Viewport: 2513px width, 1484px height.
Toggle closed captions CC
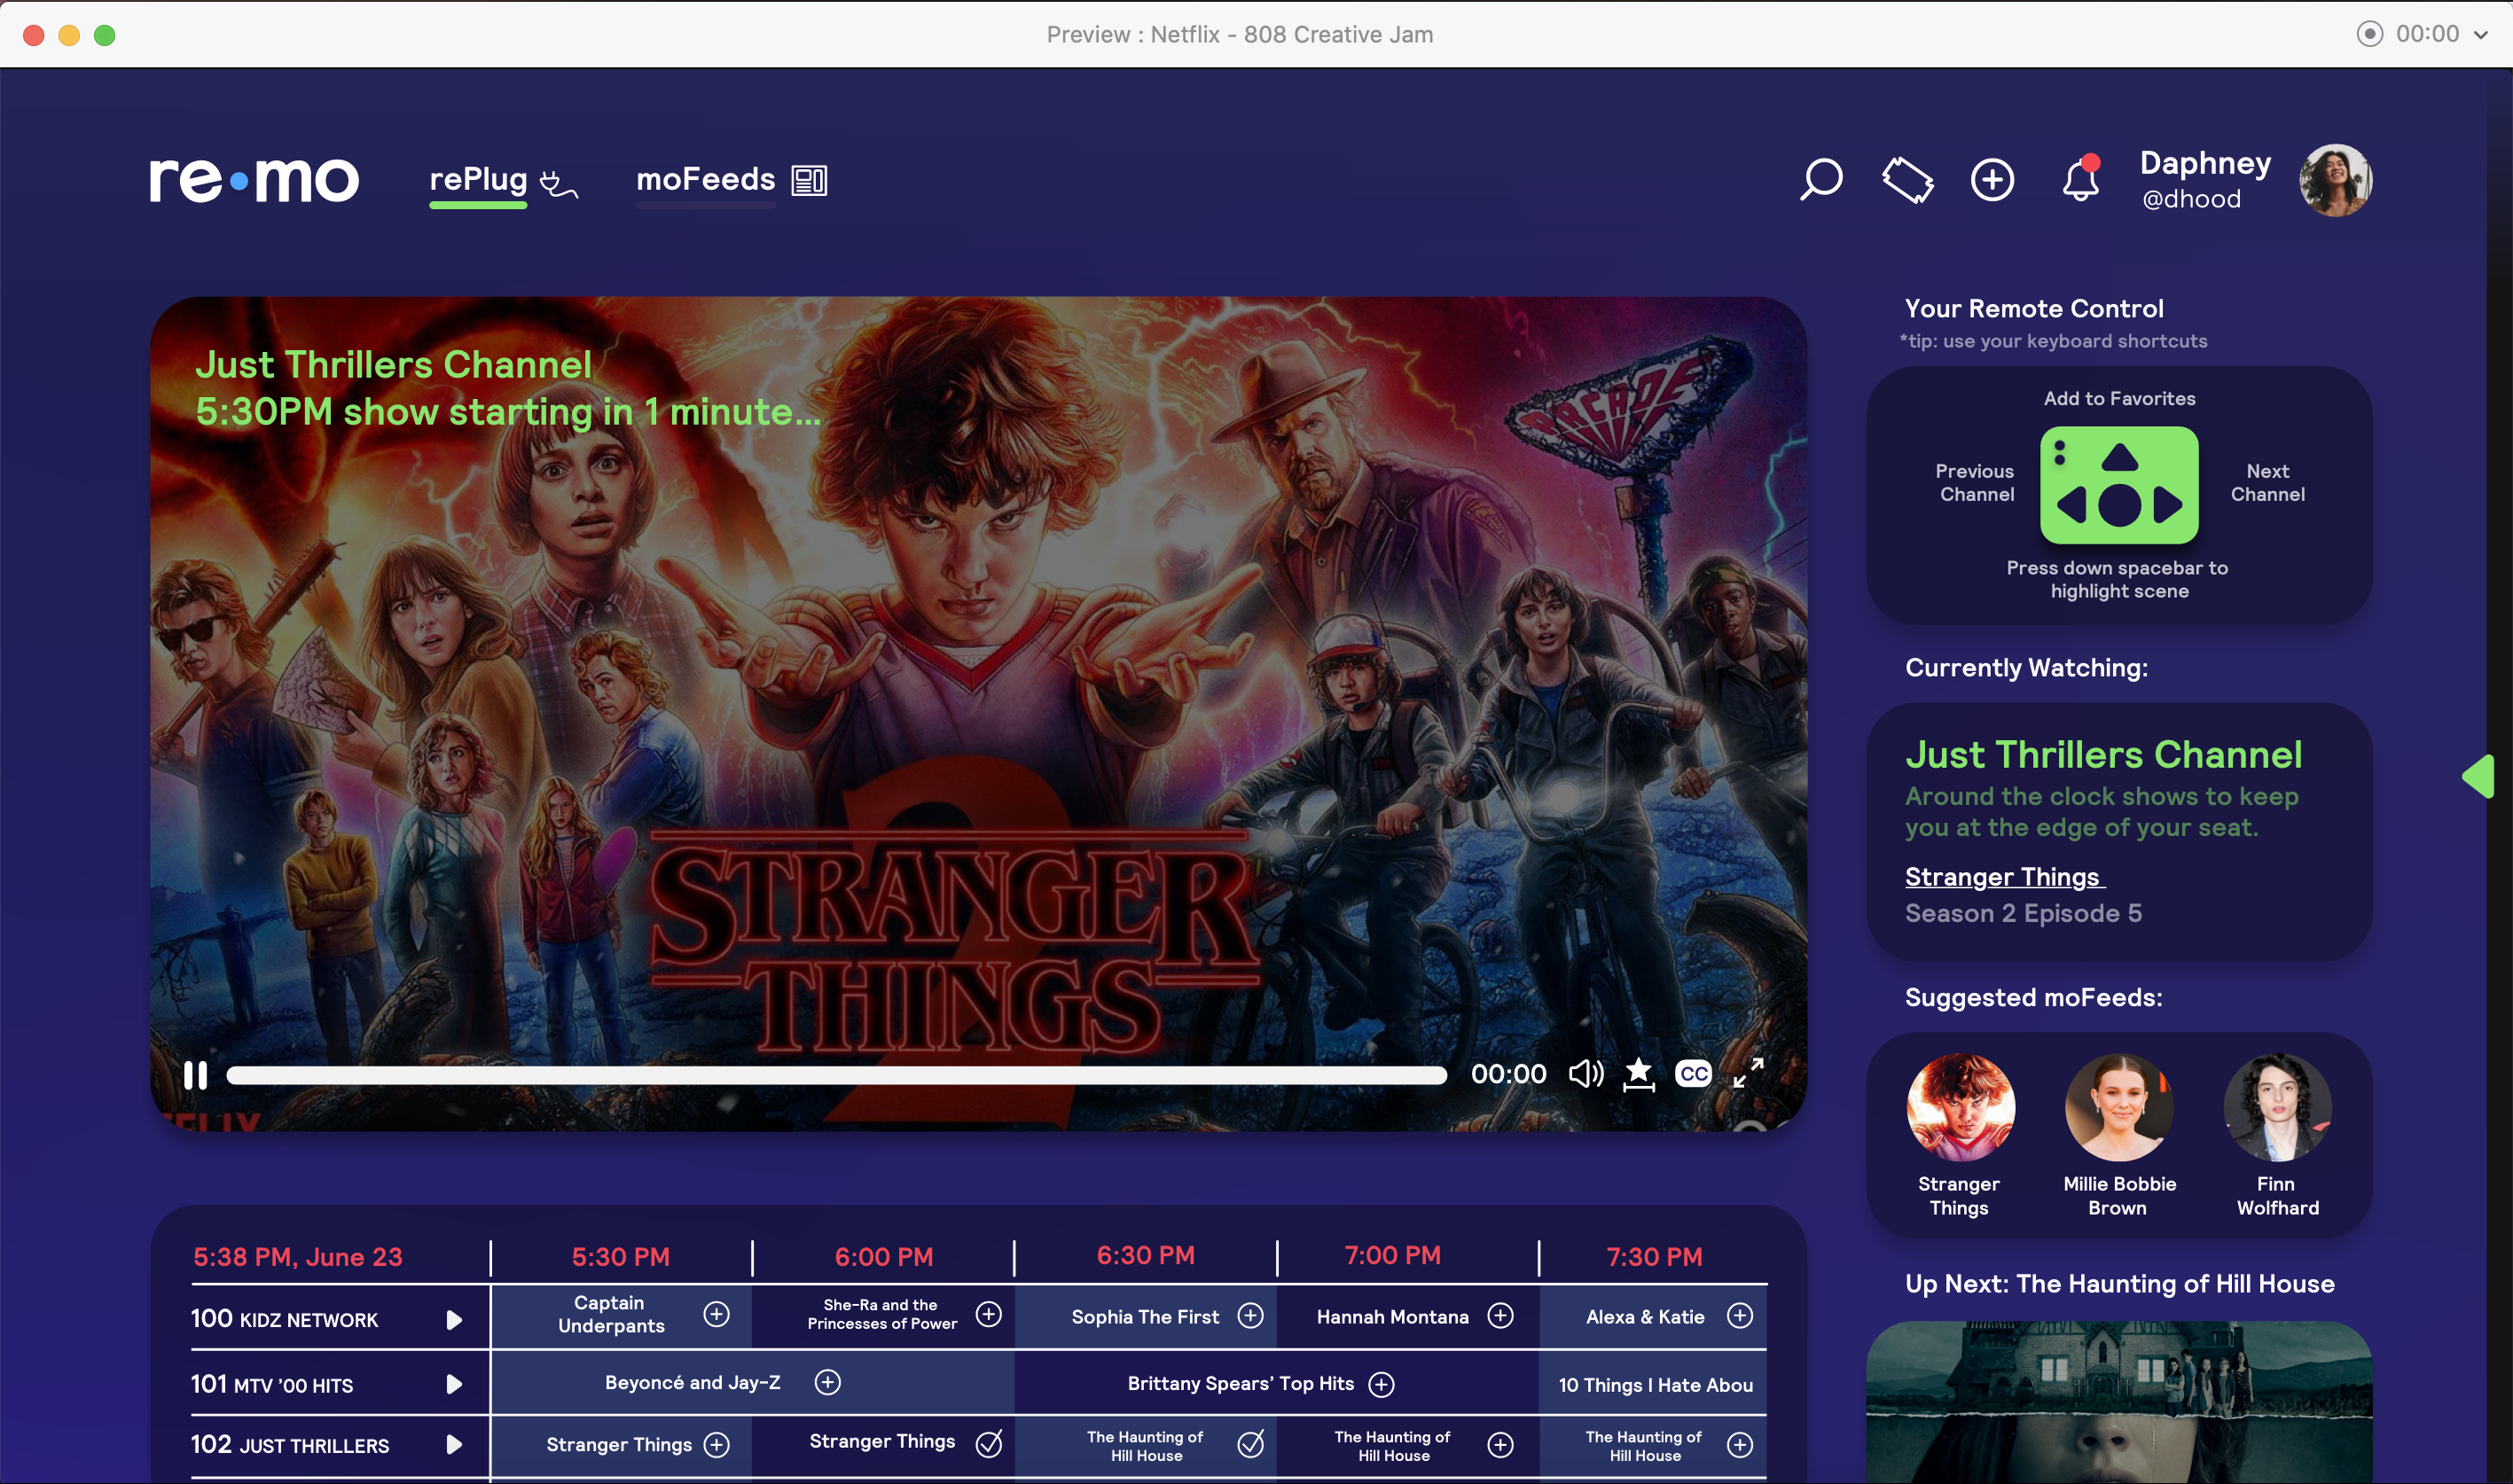pos(1693,1074)
